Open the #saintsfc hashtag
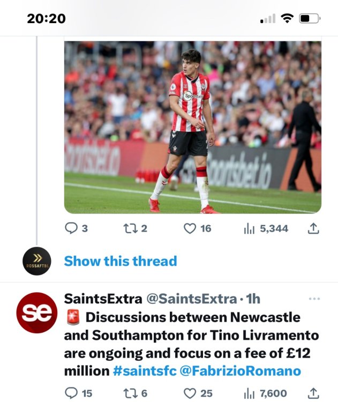 pos(145,371)
